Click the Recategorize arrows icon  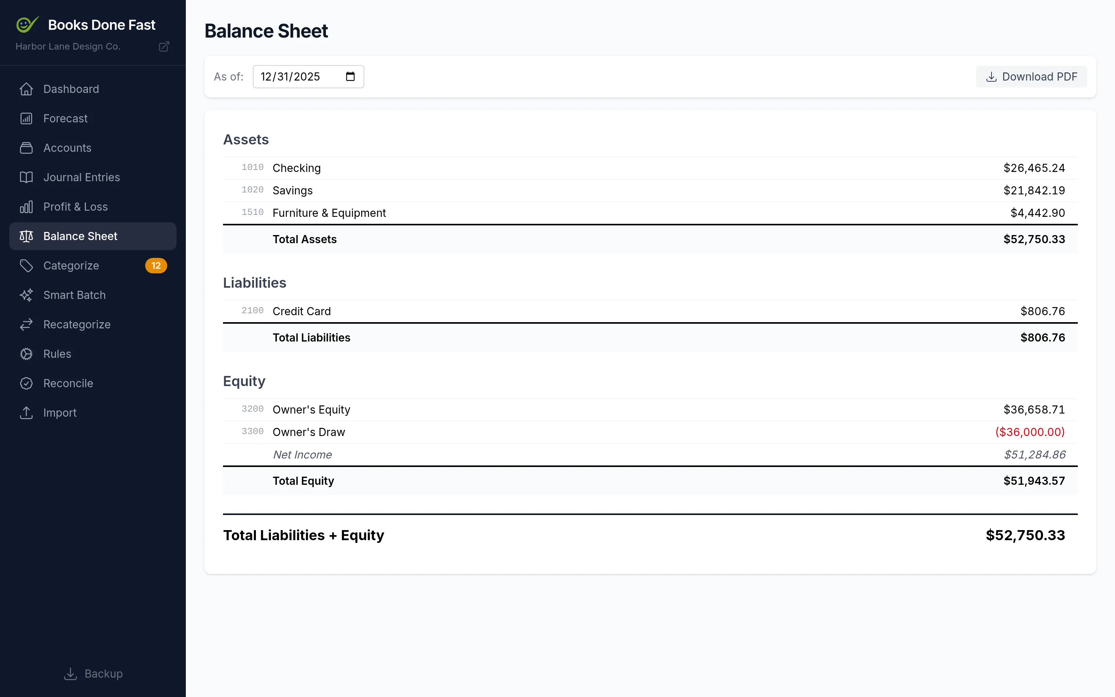click(x=26, y=325)
